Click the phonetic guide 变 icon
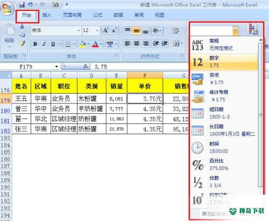Image resolution: width=269 pixels, height=221 pixels. pos(110,44)
